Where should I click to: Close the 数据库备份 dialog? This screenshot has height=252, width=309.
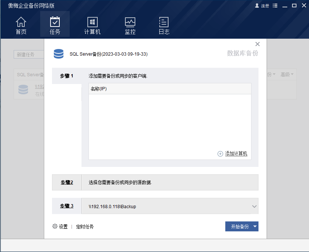coord(257,44)
